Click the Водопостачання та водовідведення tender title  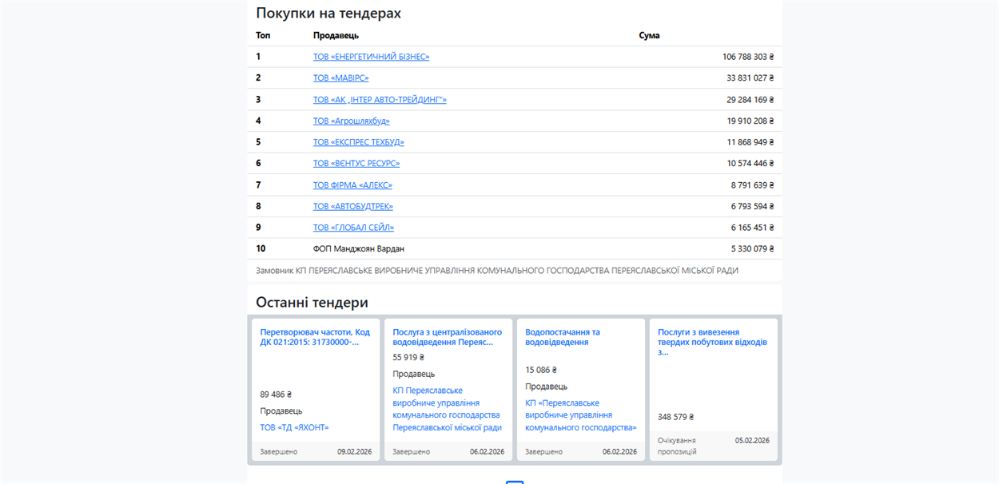[563, 337]
